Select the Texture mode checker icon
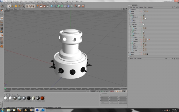Image resolution: width=179 pixels, height=112 pixels. 2,39
